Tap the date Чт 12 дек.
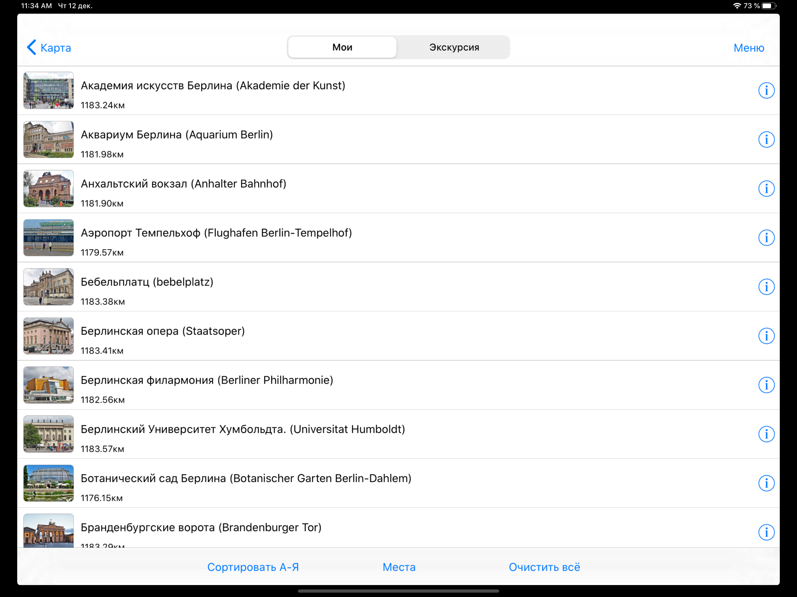 [75, 6]
